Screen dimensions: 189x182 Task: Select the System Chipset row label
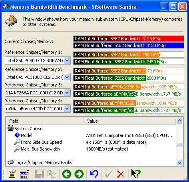click(29, 129)
